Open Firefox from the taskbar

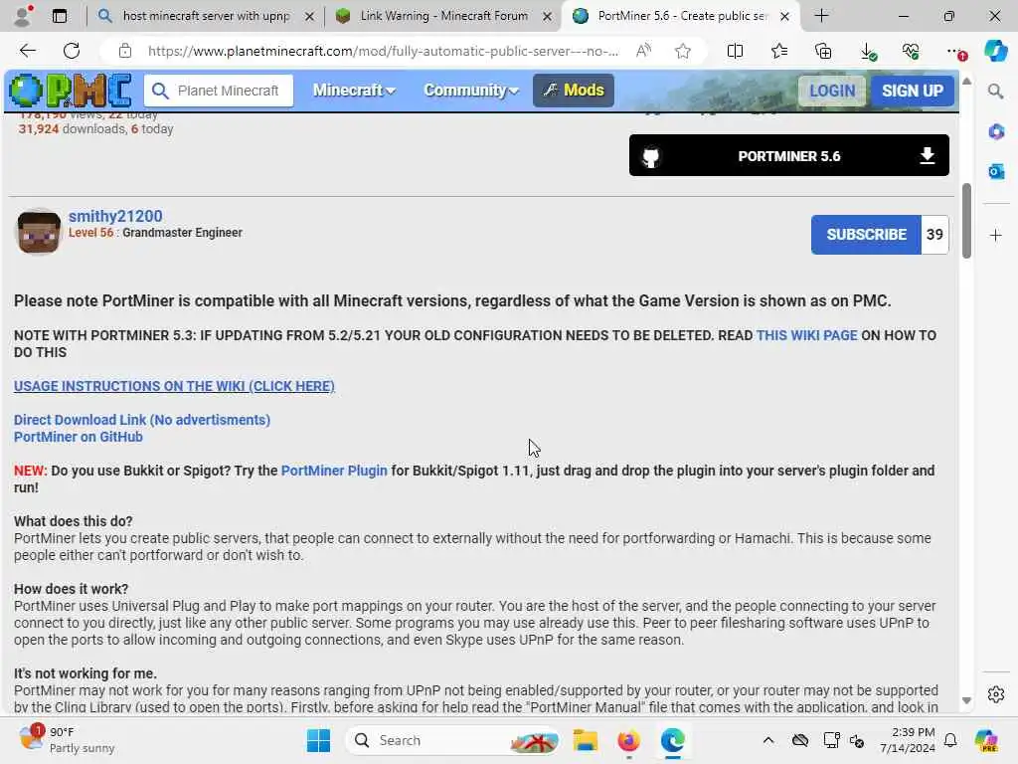click(x=628, y=740)
